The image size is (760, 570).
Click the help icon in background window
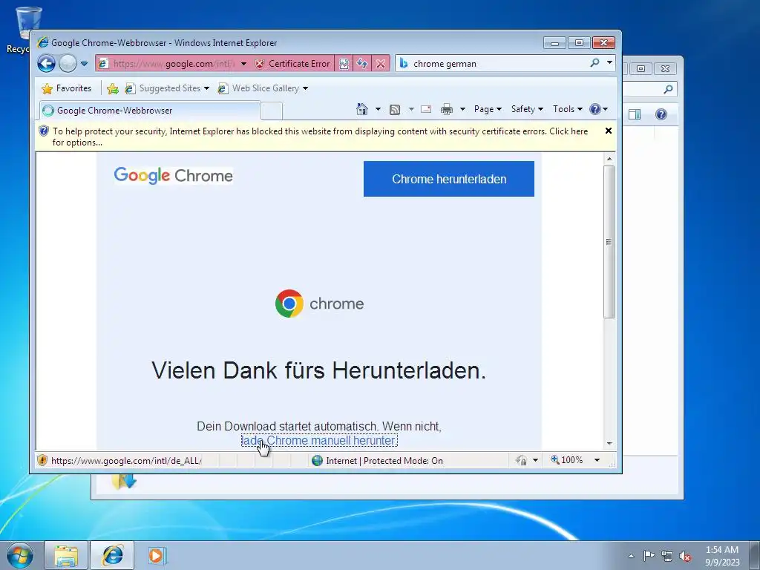[661, 114]
